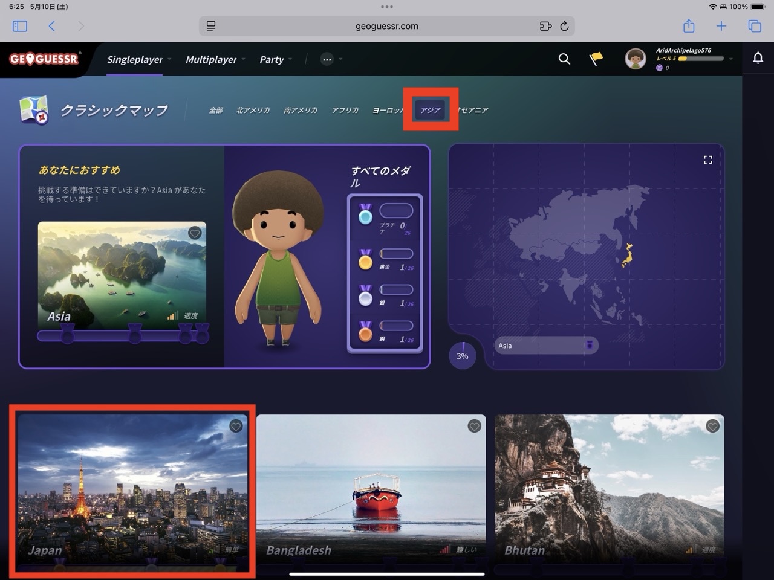Click the GeoGuessr logo
Screen dimensions: 774x580
(44, 59)
